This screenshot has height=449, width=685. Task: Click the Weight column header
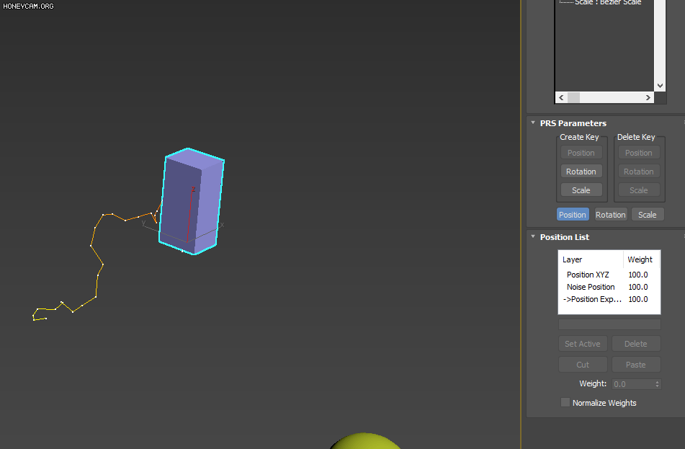640,259
